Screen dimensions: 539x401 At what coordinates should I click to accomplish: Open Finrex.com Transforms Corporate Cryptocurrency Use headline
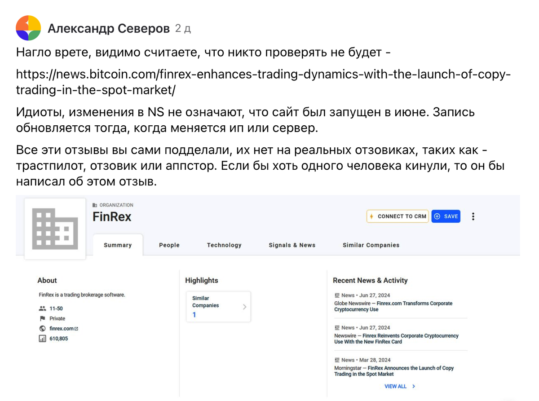pyautogui.click(x=393, y=306)
